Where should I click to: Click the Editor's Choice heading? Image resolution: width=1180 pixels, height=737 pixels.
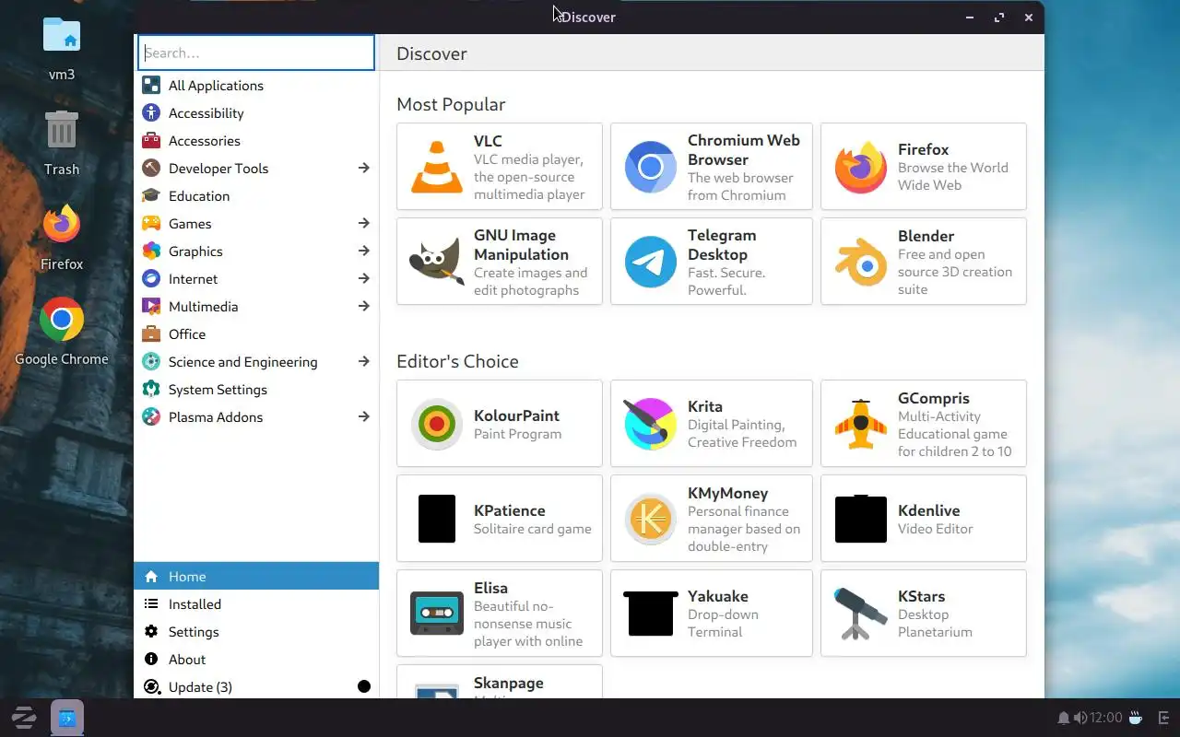coord(457,361)
